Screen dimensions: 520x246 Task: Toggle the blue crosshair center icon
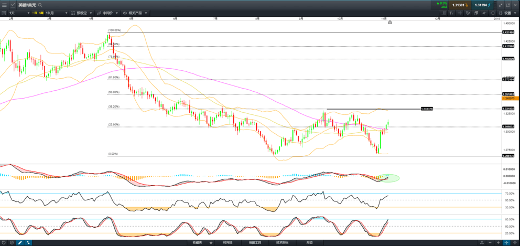506,243
